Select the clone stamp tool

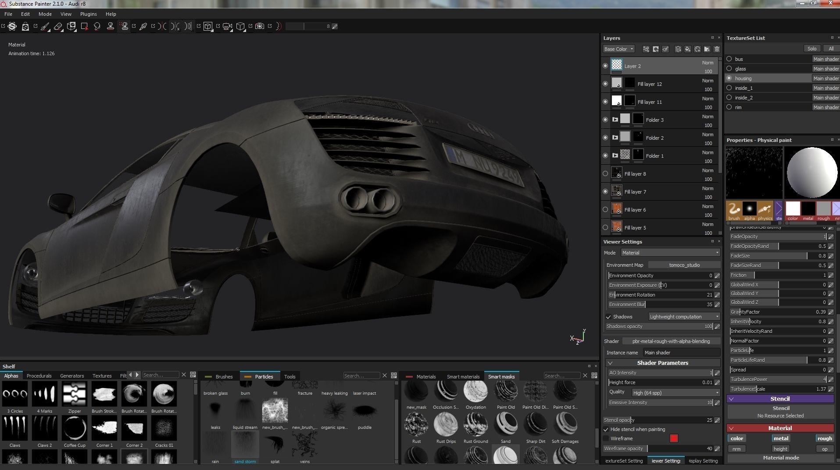click(x=111, y=27)
